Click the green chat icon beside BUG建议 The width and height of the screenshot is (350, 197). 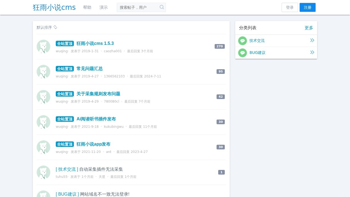243,53
